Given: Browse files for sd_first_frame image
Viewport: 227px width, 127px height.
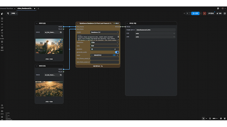Looking at the screenshot, I should coord(61,32).
